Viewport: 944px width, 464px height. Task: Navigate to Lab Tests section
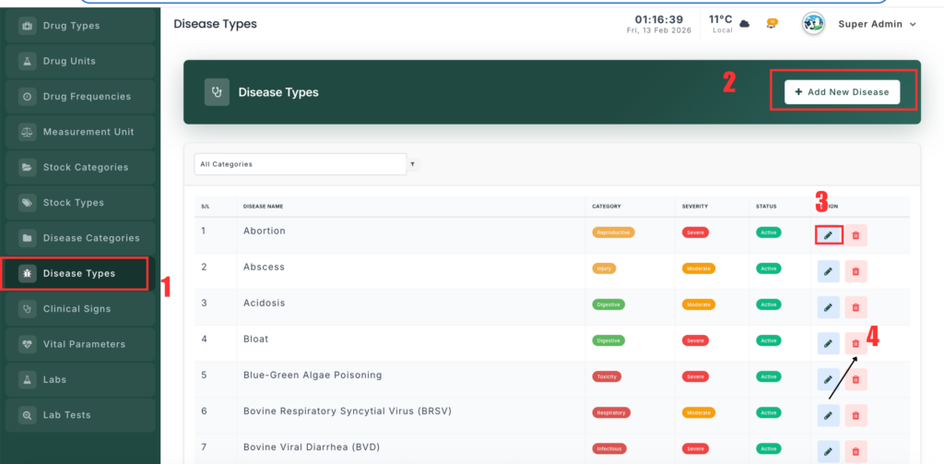(66, 415)
